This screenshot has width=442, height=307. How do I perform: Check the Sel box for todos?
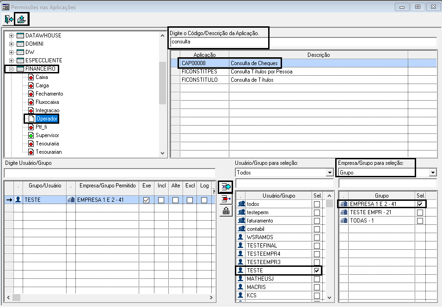click(x=317, y=205)
